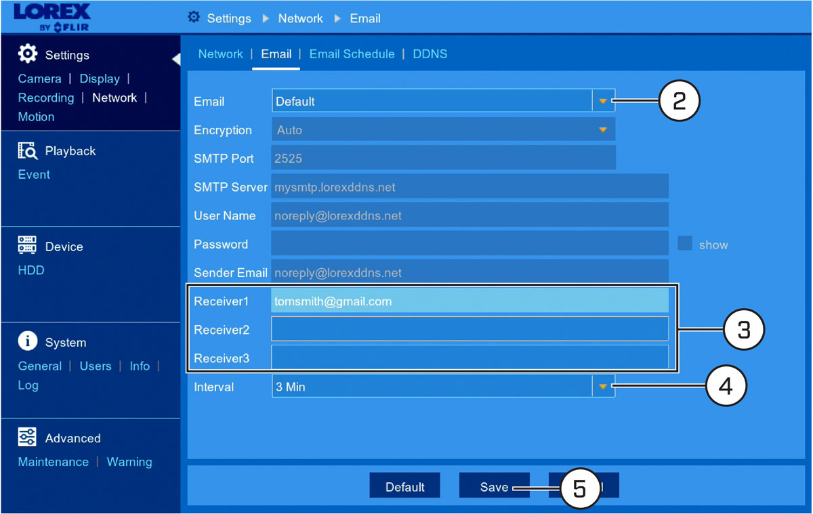
Task: Click the Device recorder icon
Action: click(x=27, y=246)
